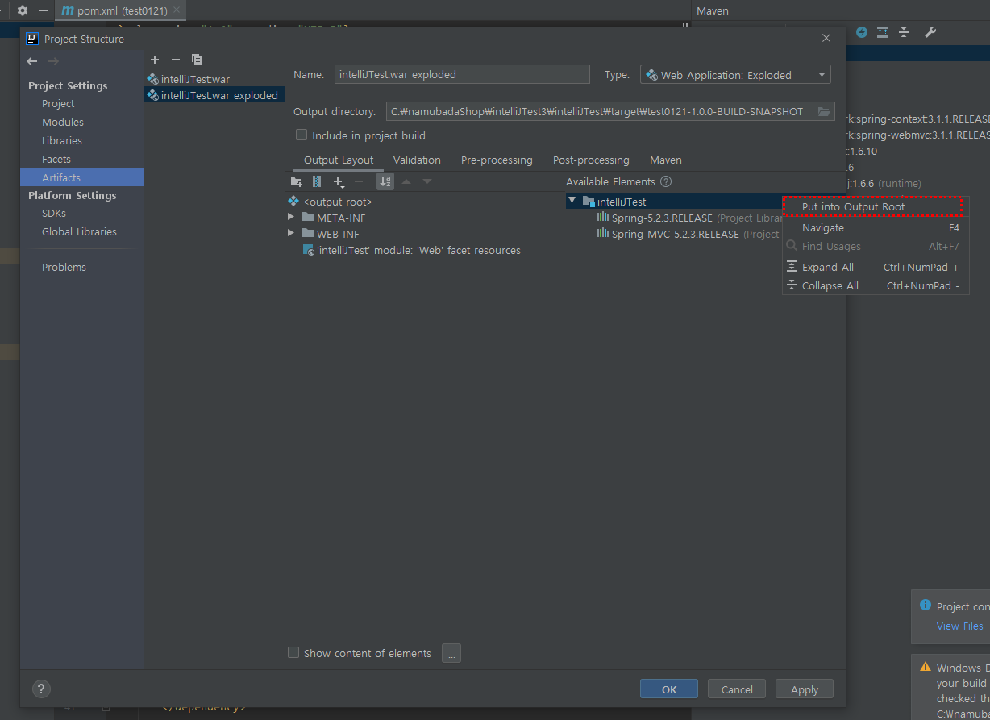Open Problems section
The height and width of the screenshot is (720, 990).
(x=64, y=267)
